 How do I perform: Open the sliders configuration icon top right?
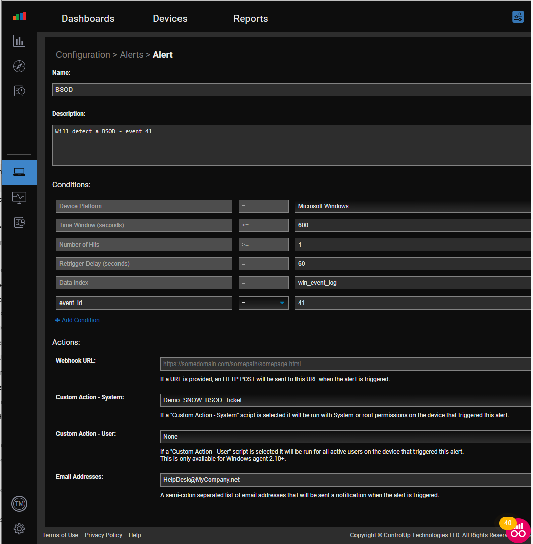[518, 17]
